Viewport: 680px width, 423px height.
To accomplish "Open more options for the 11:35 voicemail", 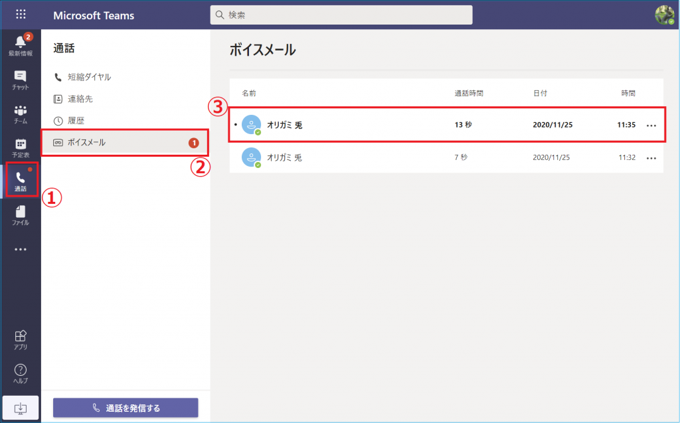I will pos(651,126).
